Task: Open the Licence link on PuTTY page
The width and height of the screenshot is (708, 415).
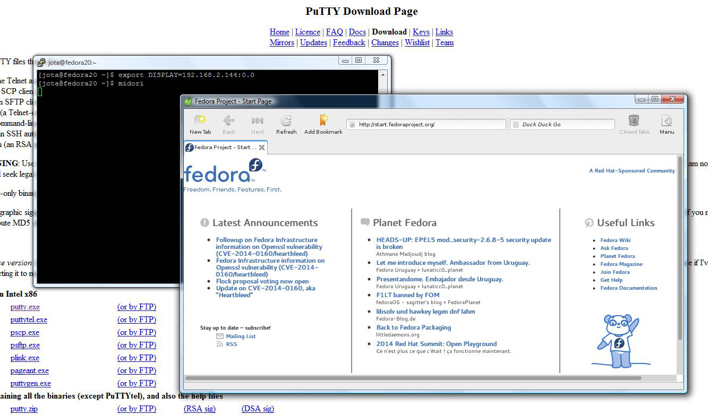Action: click(x=308, y=32)
